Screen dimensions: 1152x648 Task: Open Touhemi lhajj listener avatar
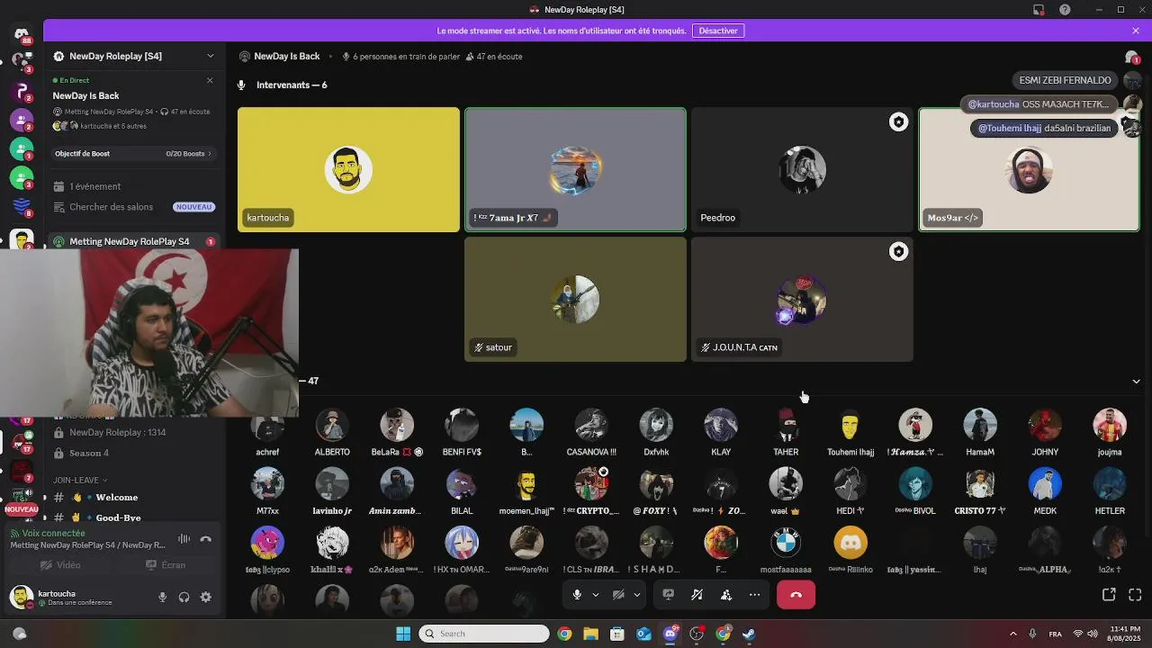(850, 426)
